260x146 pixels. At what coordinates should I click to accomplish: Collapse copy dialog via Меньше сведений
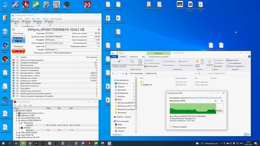[178, 127]
